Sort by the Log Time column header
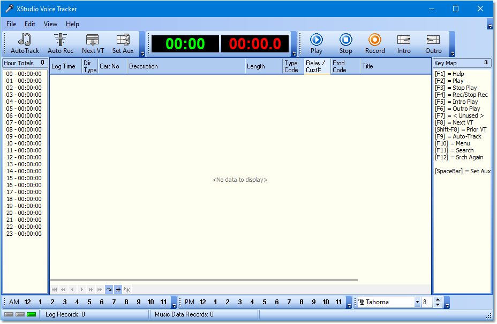Image resolution: width=497 pixels, height=324 pixels. 66,66
